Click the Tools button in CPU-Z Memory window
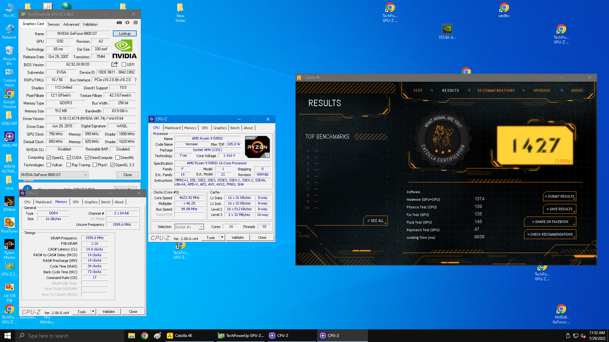This screenshot has width=609, height=342. point(82,312)
